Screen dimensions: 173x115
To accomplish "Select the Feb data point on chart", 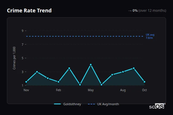I will tap(59, 82).
